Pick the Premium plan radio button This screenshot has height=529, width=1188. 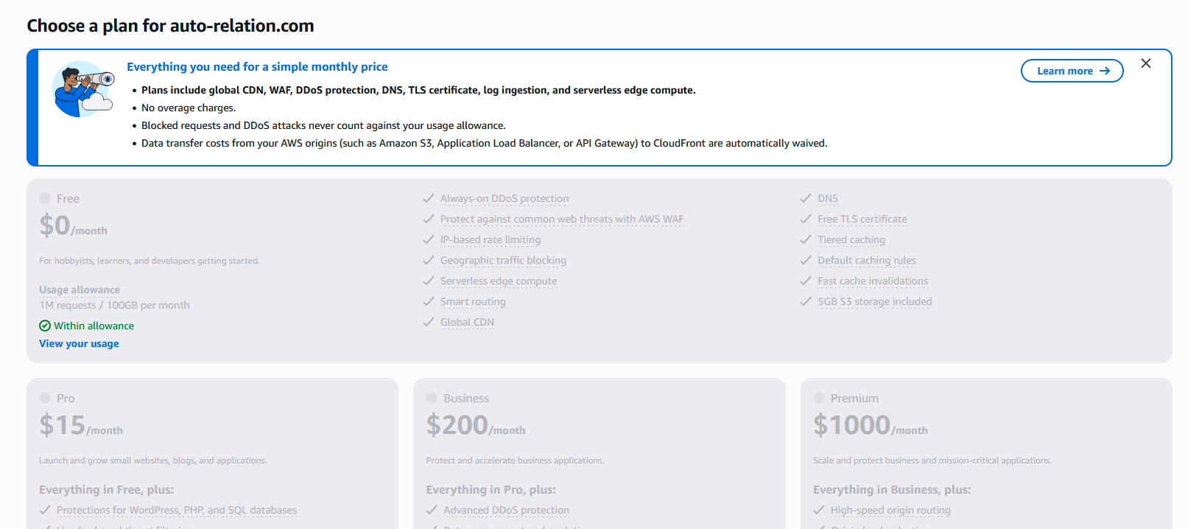point(819,398)
